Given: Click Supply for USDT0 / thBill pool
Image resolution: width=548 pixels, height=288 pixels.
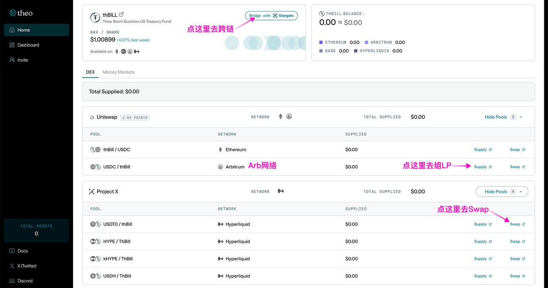Looking at the screenshot, I should (x=483, y=225).
